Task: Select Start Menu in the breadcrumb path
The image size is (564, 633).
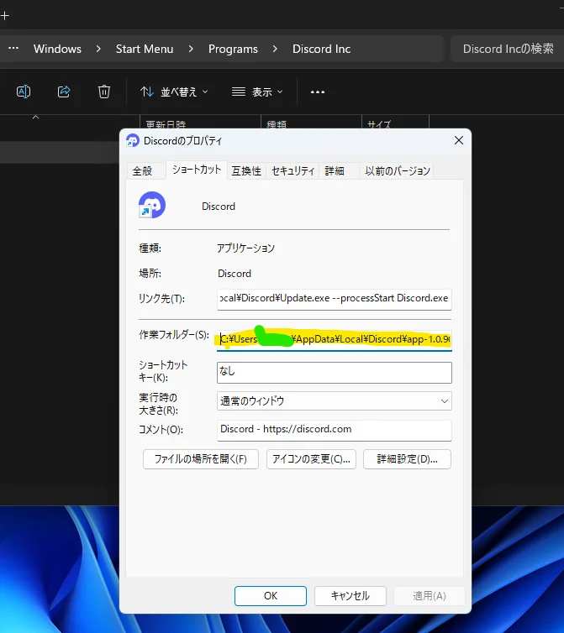Action: click(145, 49)
